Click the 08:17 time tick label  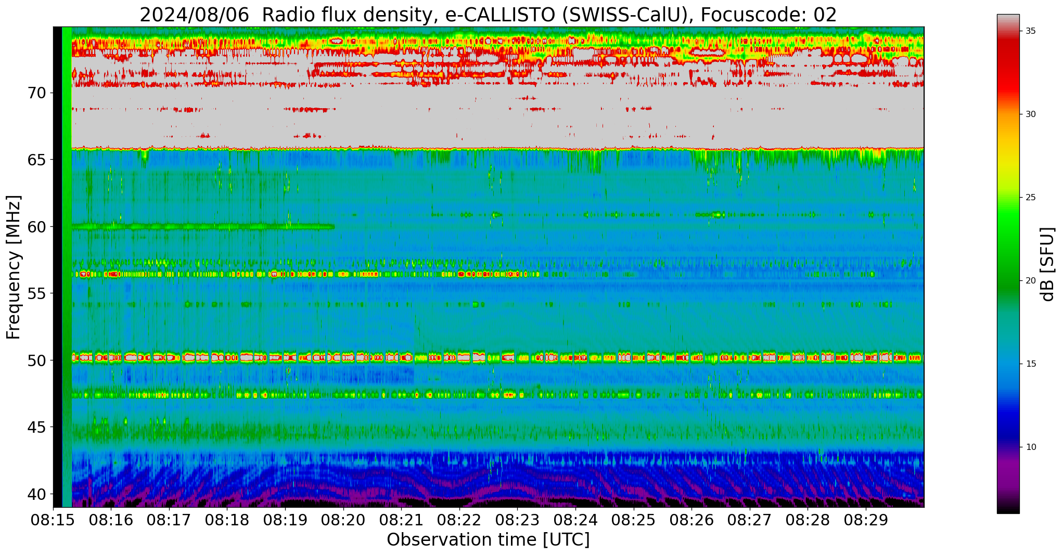169,520
